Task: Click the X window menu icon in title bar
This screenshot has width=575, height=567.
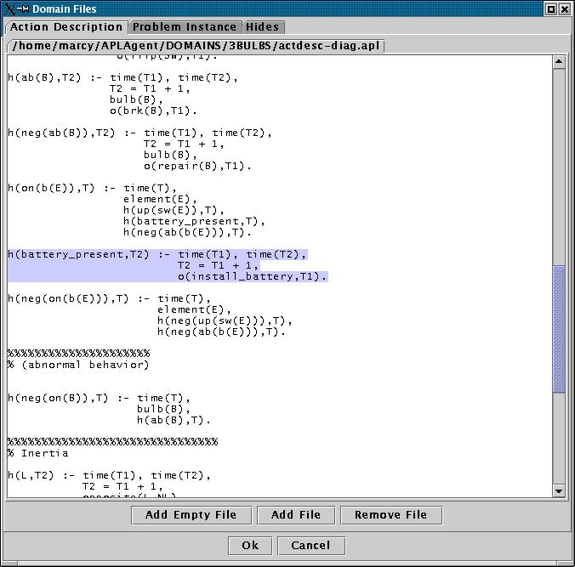Action: click(9, 9)
